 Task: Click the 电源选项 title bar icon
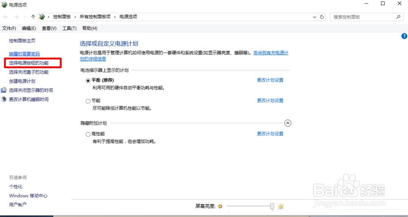tap(4, 4)
